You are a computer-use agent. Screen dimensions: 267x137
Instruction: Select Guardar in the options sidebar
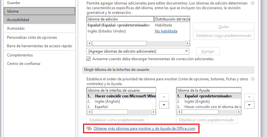[40, 3]
